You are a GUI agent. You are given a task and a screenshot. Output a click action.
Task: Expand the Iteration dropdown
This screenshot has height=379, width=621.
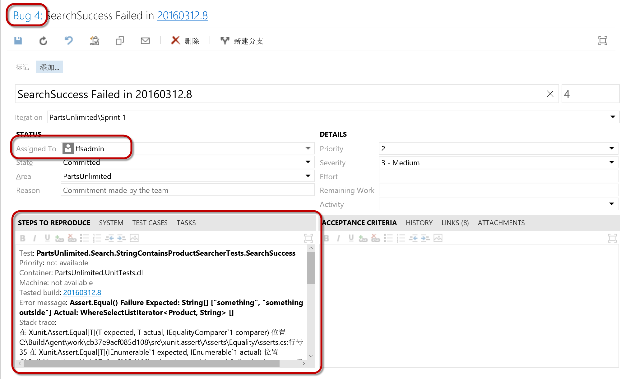613,117
